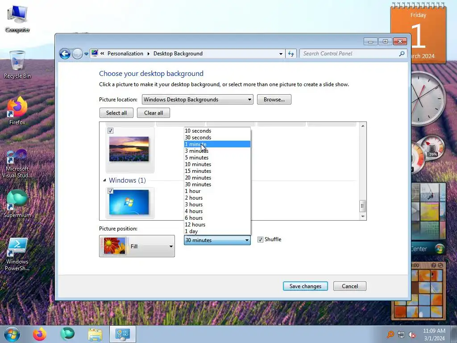
Task: Click the magnifier tray icon
Action: click(390, 335)
